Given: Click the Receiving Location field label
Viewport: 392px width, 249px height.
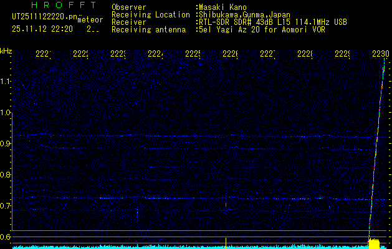Looking at the screenshot, I should (x=151, y=14).
